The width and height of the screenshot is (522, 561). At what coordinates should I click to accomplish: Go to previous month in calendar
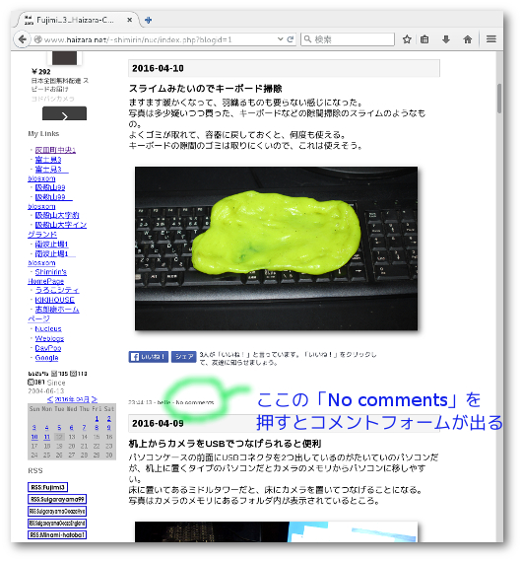[x=50, y=399]
